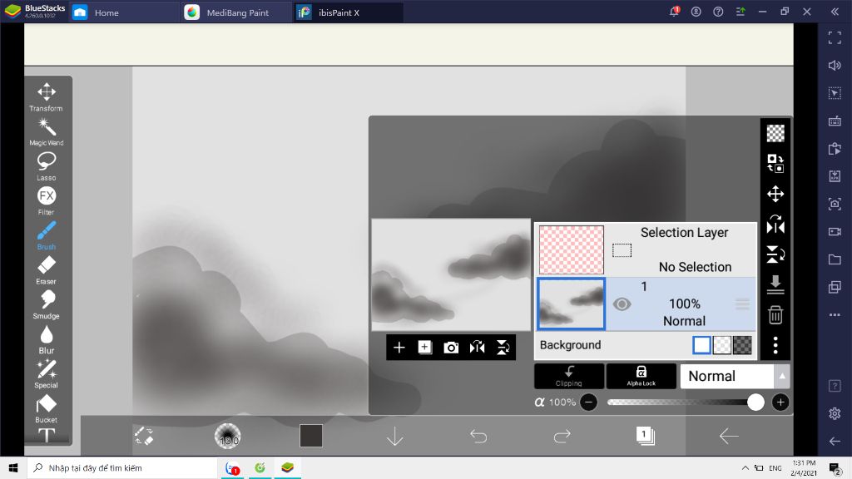The width and height of the screenshot is (852, 479).
Task: Click the Windows search box
Action: (x=122, y=467)
